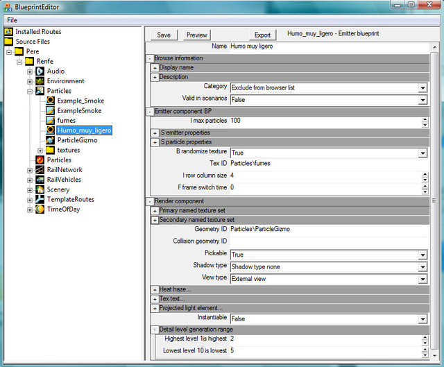Click the Export button
444x367 pixels.
click(x=262, y=35)
